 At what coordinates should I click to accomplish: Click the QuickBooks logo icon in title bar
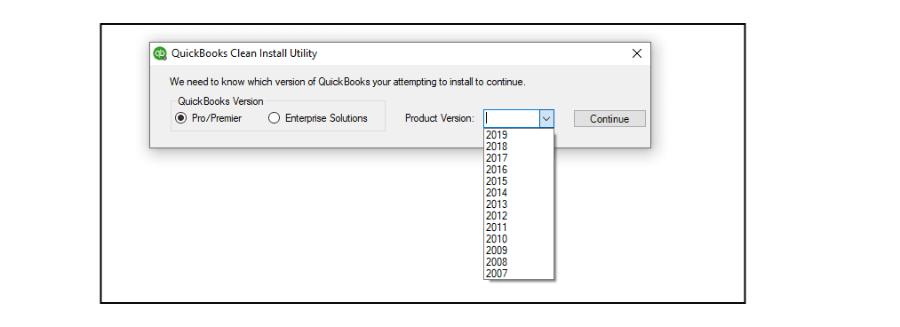point(160,53)
